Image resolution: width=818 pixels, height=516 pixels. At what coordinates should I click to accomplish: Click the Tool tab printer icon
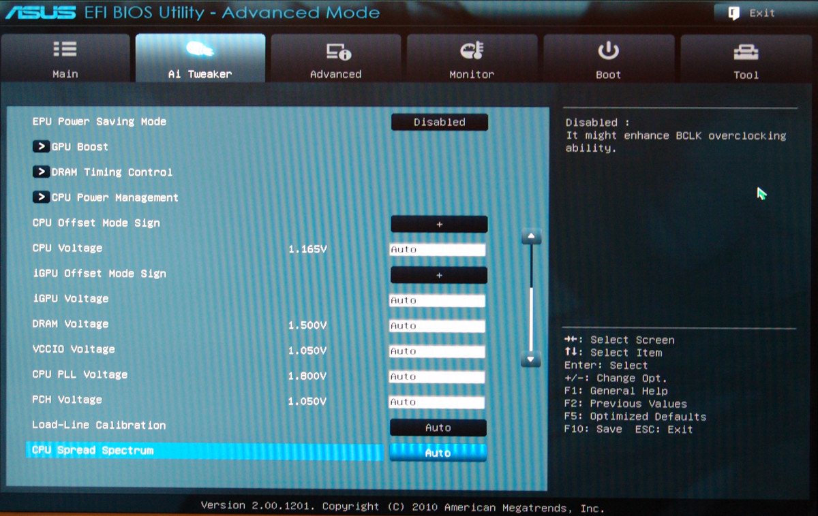coord(746,52)
